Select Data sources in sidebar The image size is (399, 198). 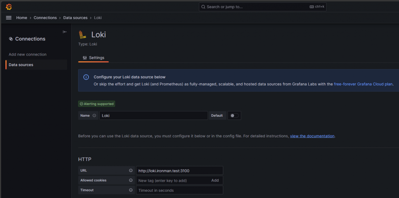tap(36, 65)
